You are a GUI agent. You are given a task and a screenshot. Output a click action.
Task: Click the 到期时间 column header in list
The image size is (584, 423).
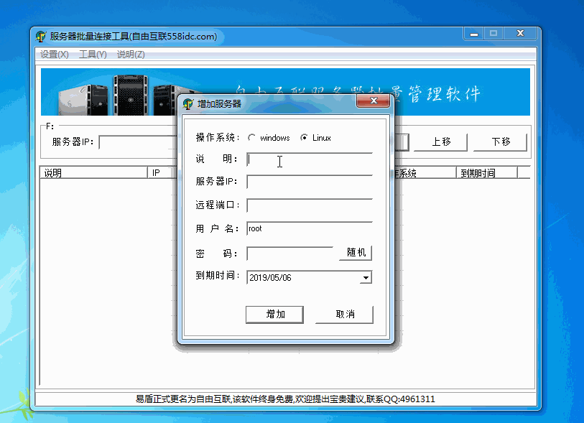(x=486, y=173)
